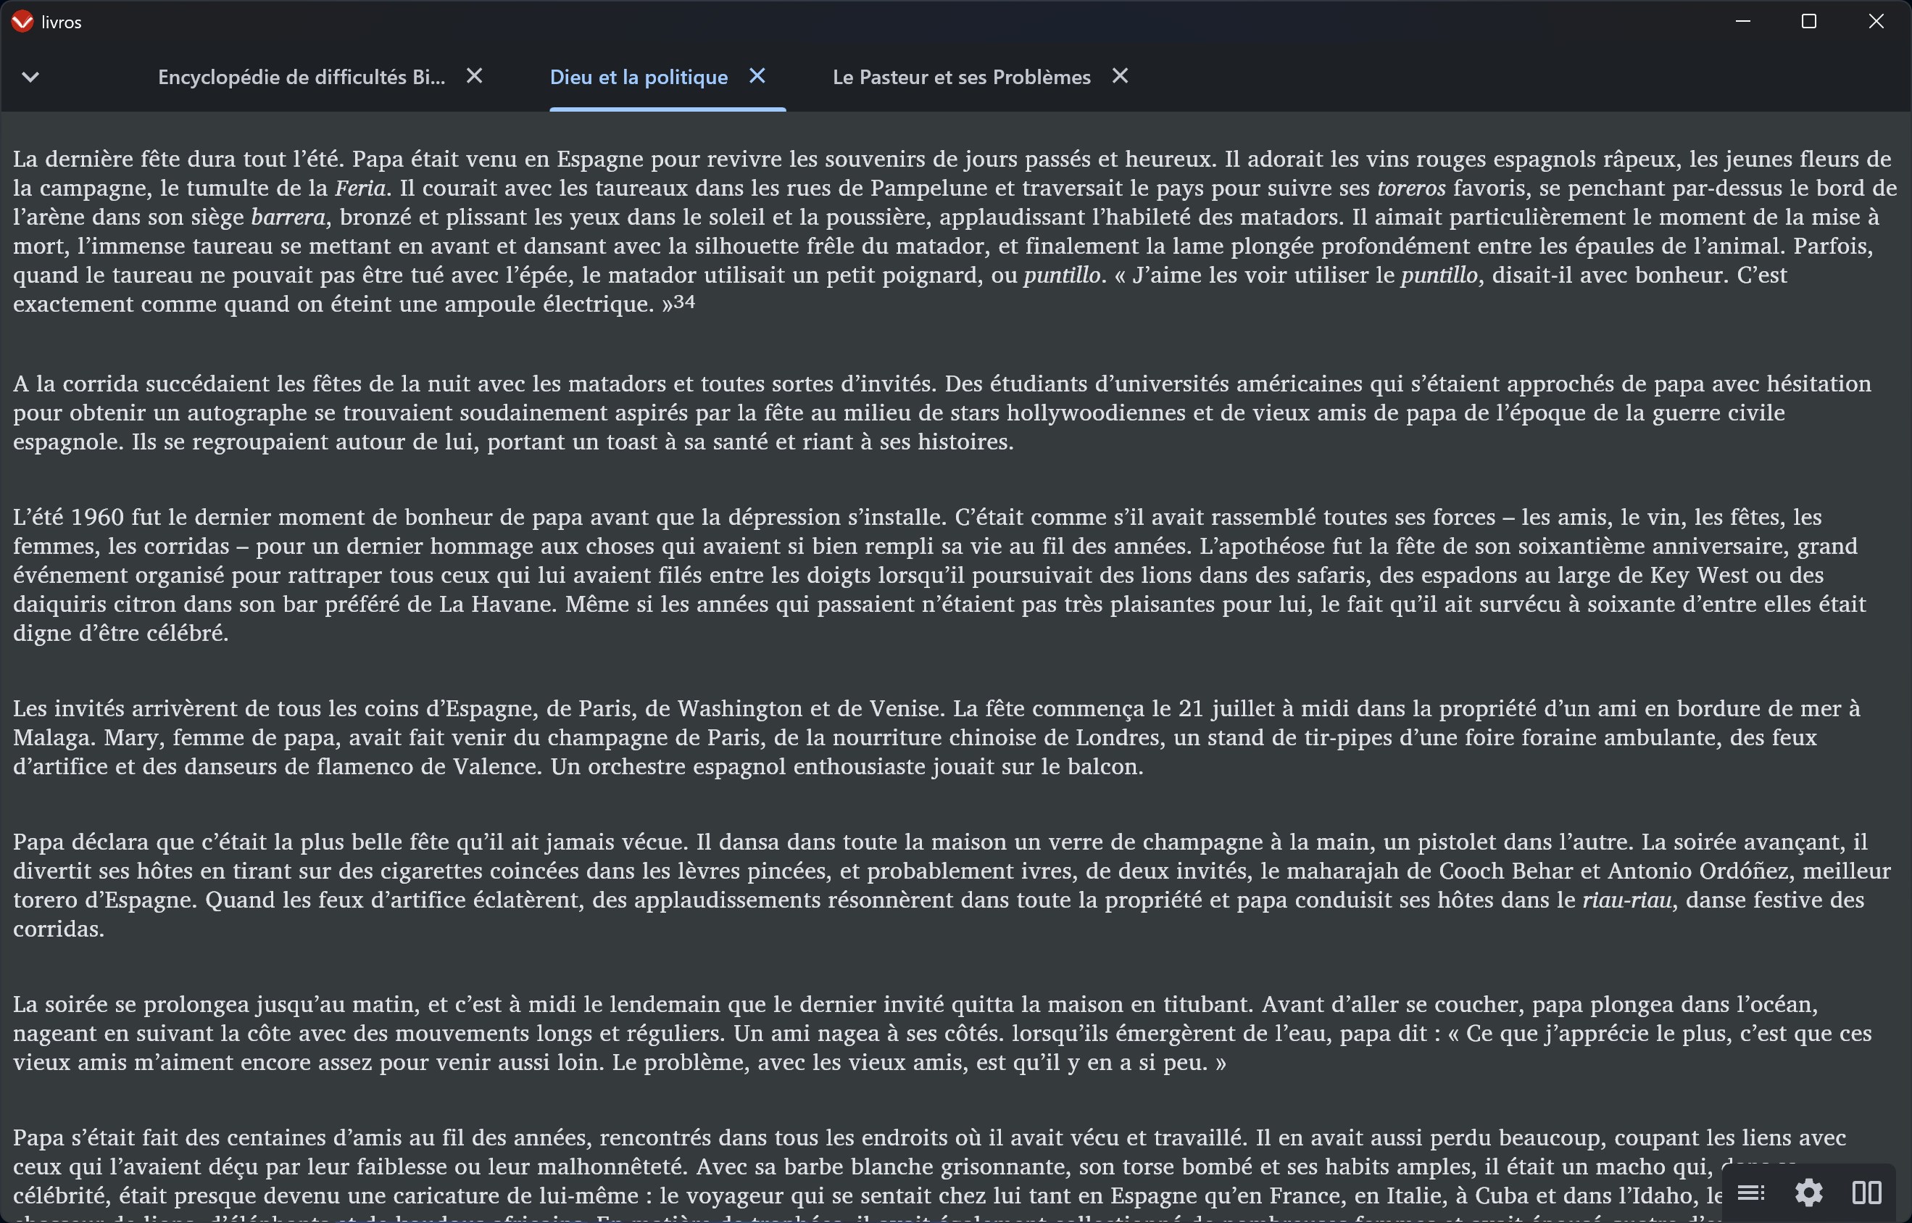
Task: Minimize the livros window
Action: point(1743,22)
